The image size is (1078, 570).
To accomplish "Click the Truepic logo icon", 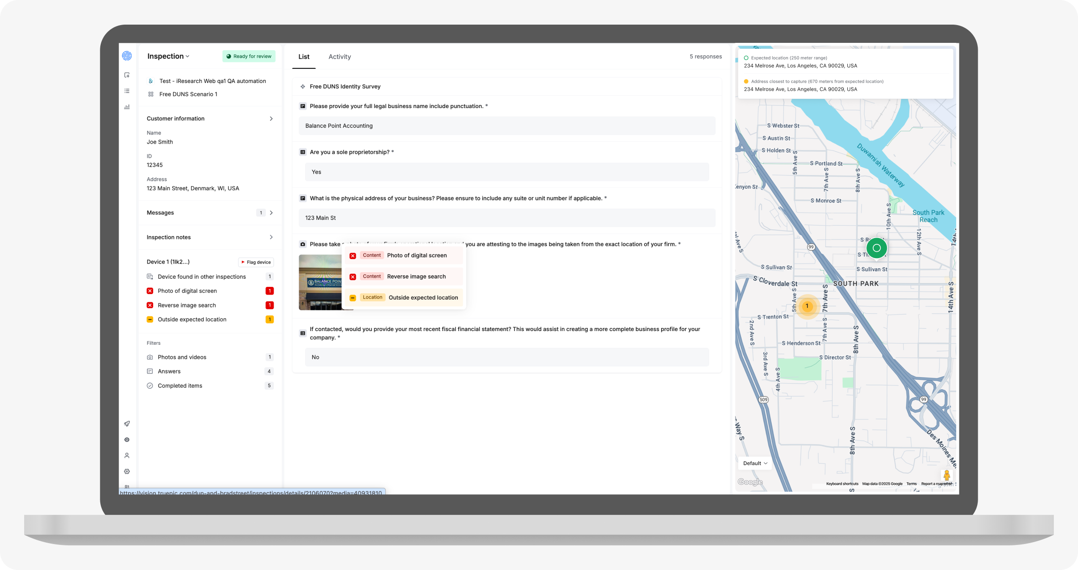I will pyautogui.click(x=127, y=55).
